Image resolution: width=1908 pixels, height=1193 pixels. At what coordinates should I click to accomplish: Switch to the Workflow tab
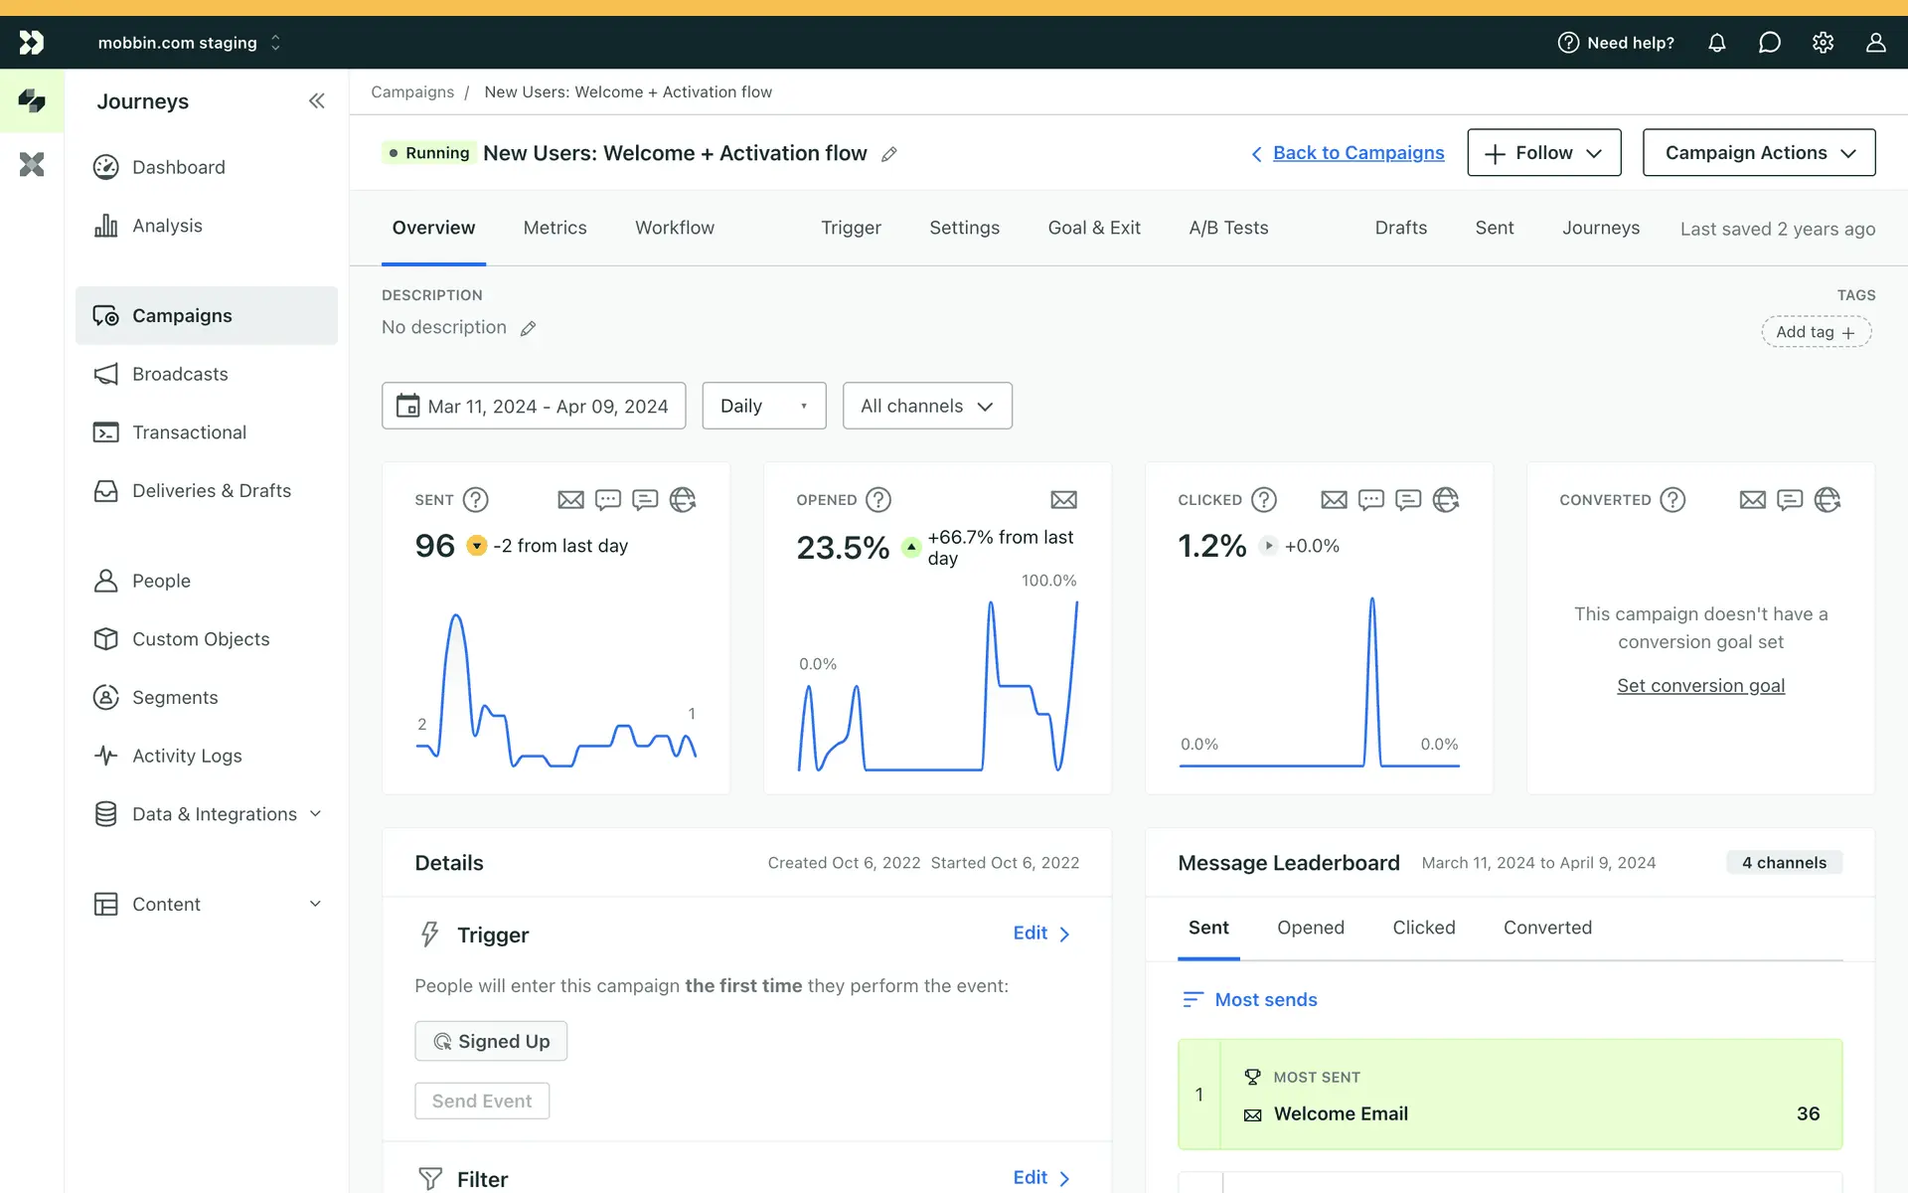(x=674, y=228)
